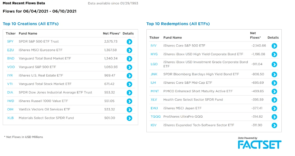Click the BND ticker link
This screenshot has width=295, height=156.
tap(11, 58)
